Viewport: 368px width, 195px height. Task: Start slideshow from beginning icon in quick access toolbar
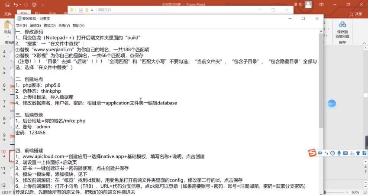coord(34,4)
